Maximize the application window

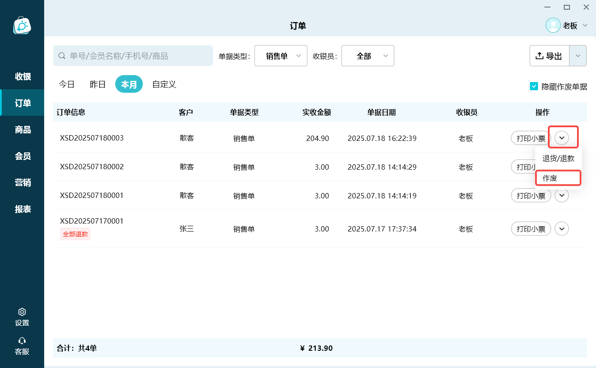pyautogui.click(x=567, y=7)
